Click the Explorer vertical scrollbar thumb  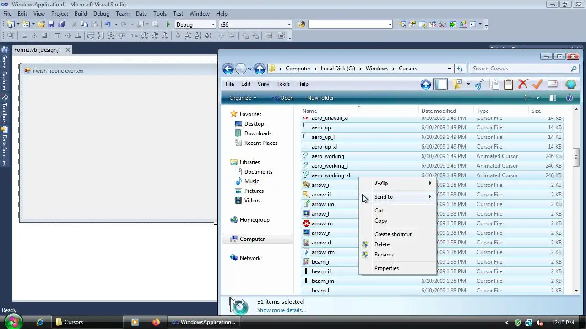[x=576, y=157]
